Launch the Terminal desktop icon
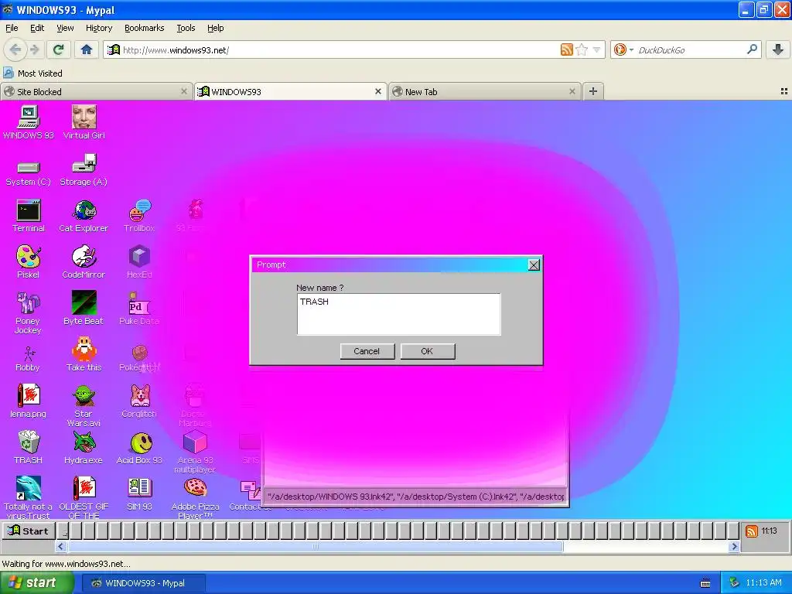 (x=29, y=217)
